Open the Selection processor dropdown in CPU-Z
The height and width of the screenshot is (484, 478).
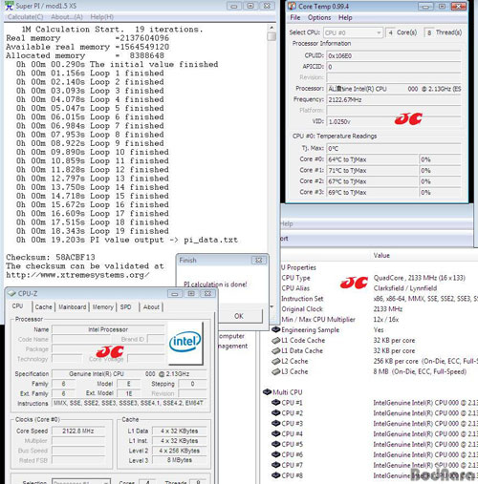(x=81, y=482)
